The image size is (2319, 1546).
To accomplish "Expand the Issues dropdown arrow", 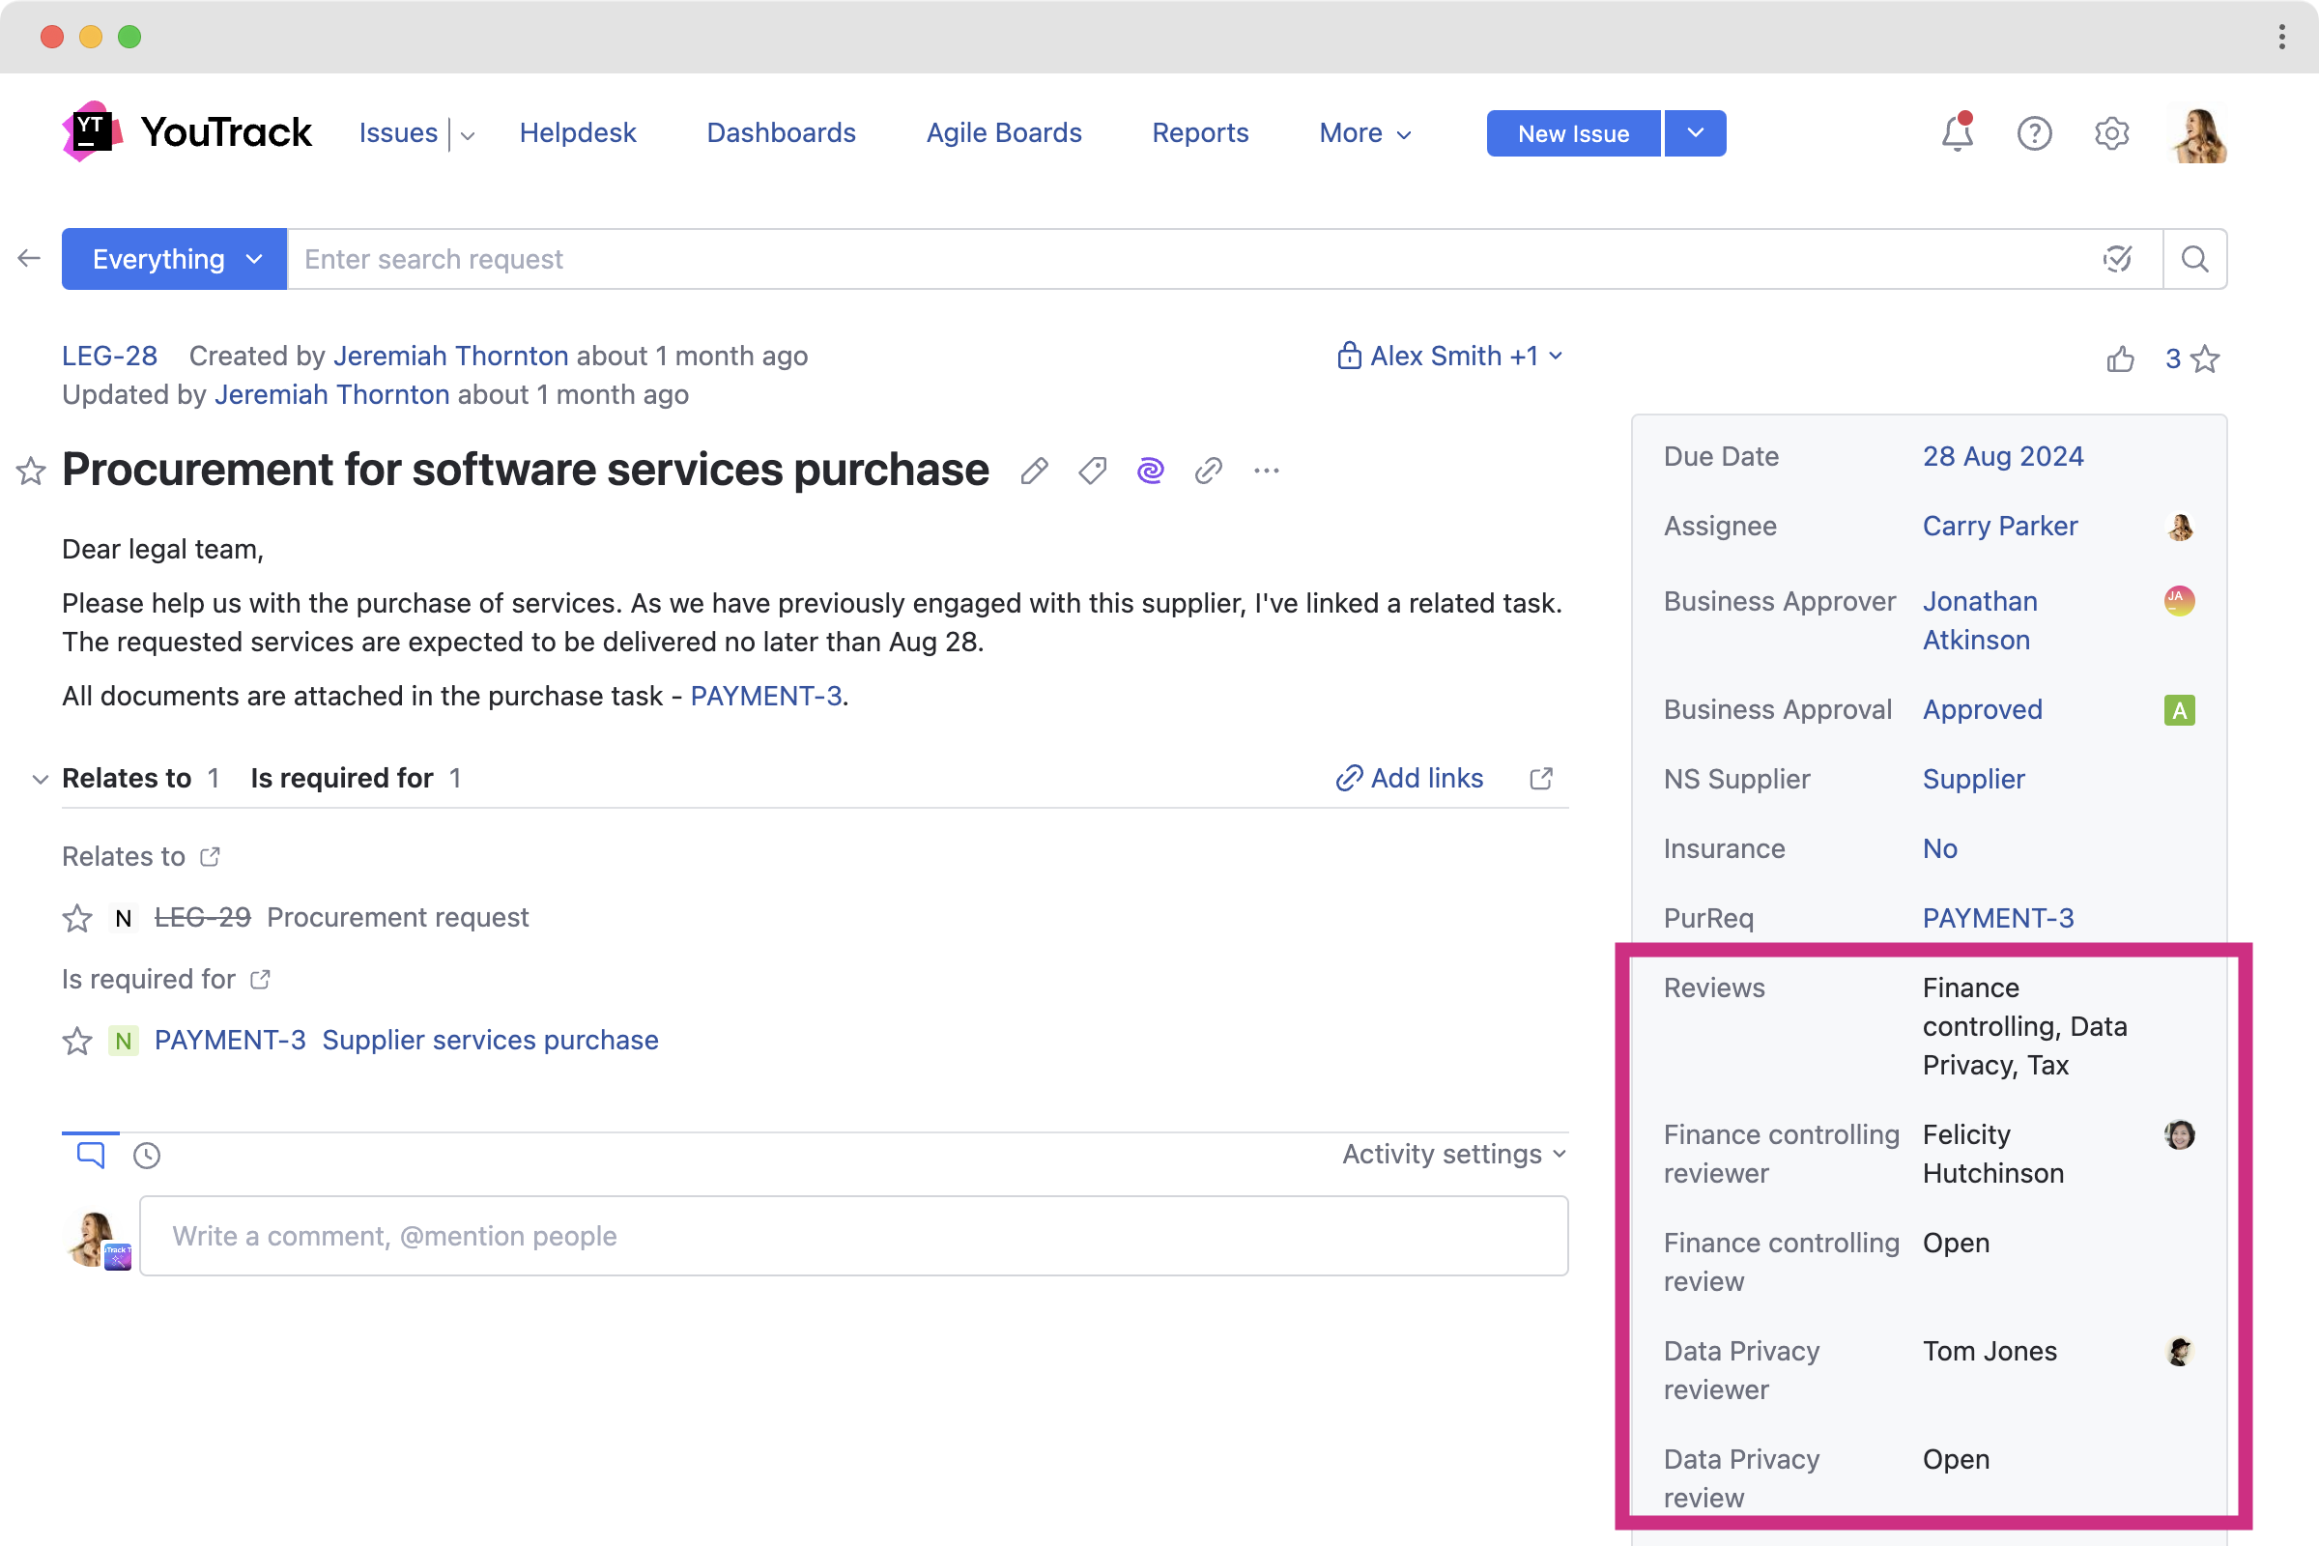I will [x=469, y=135].
